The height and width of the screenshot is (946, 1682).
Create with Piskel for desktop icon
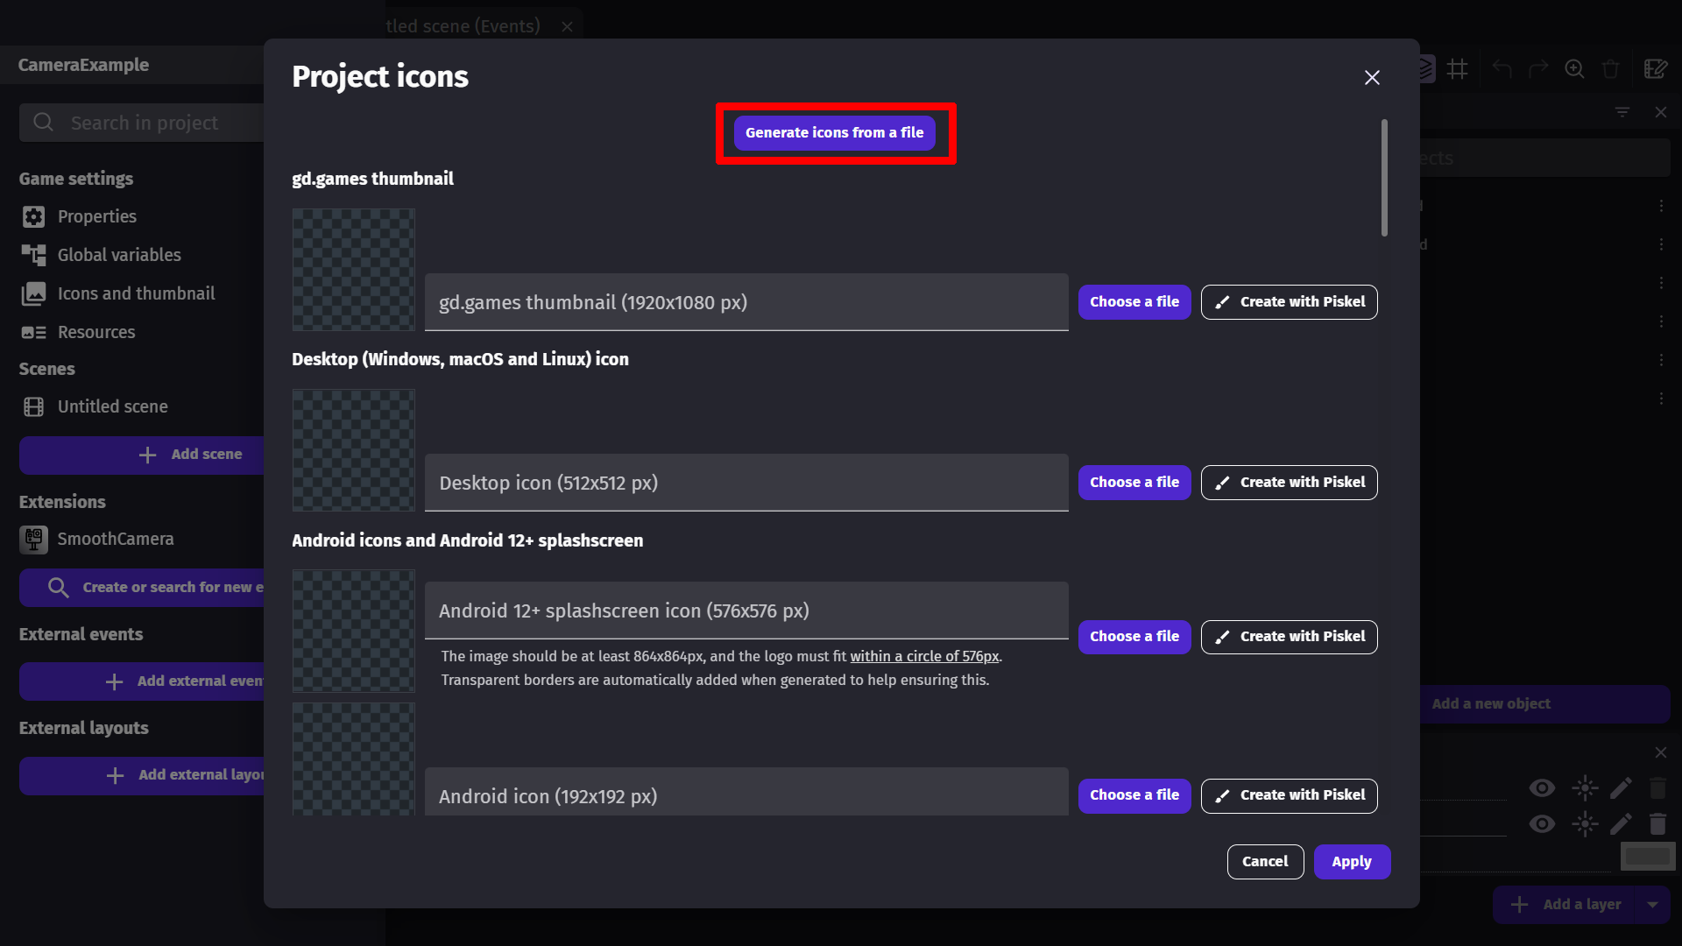(1290, 482)
